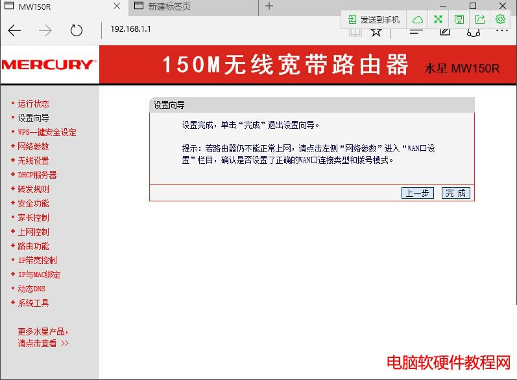This screenshot has height=380, width=517.
Task: Click the green floppy disk save icon
Action: point(459,19)
